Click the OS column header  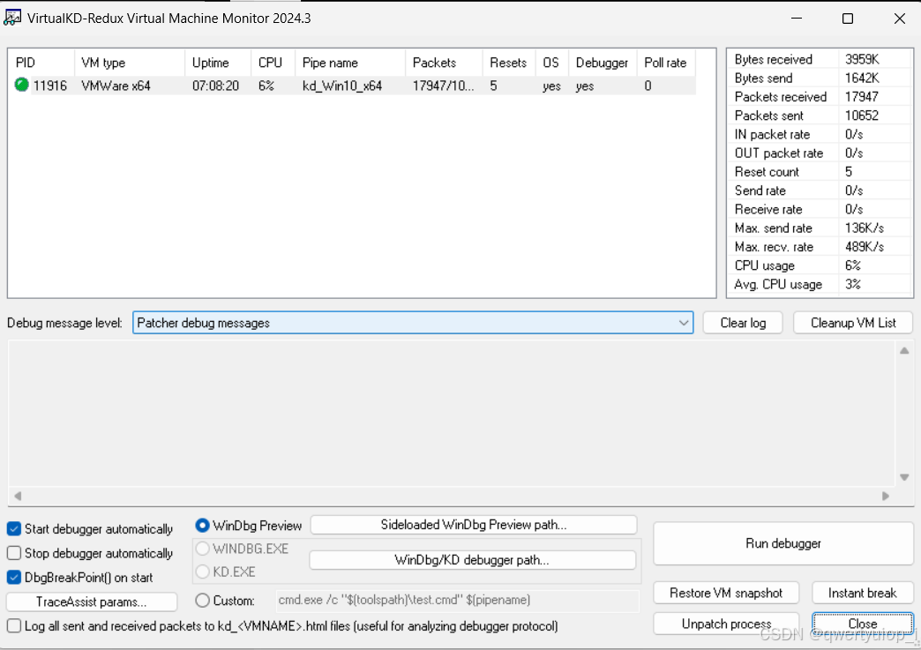point(552,63)
